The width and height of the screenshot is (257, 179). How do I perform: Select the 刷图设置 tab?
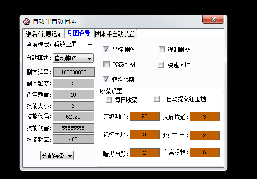pyautogui.click(x=79, y=33)
